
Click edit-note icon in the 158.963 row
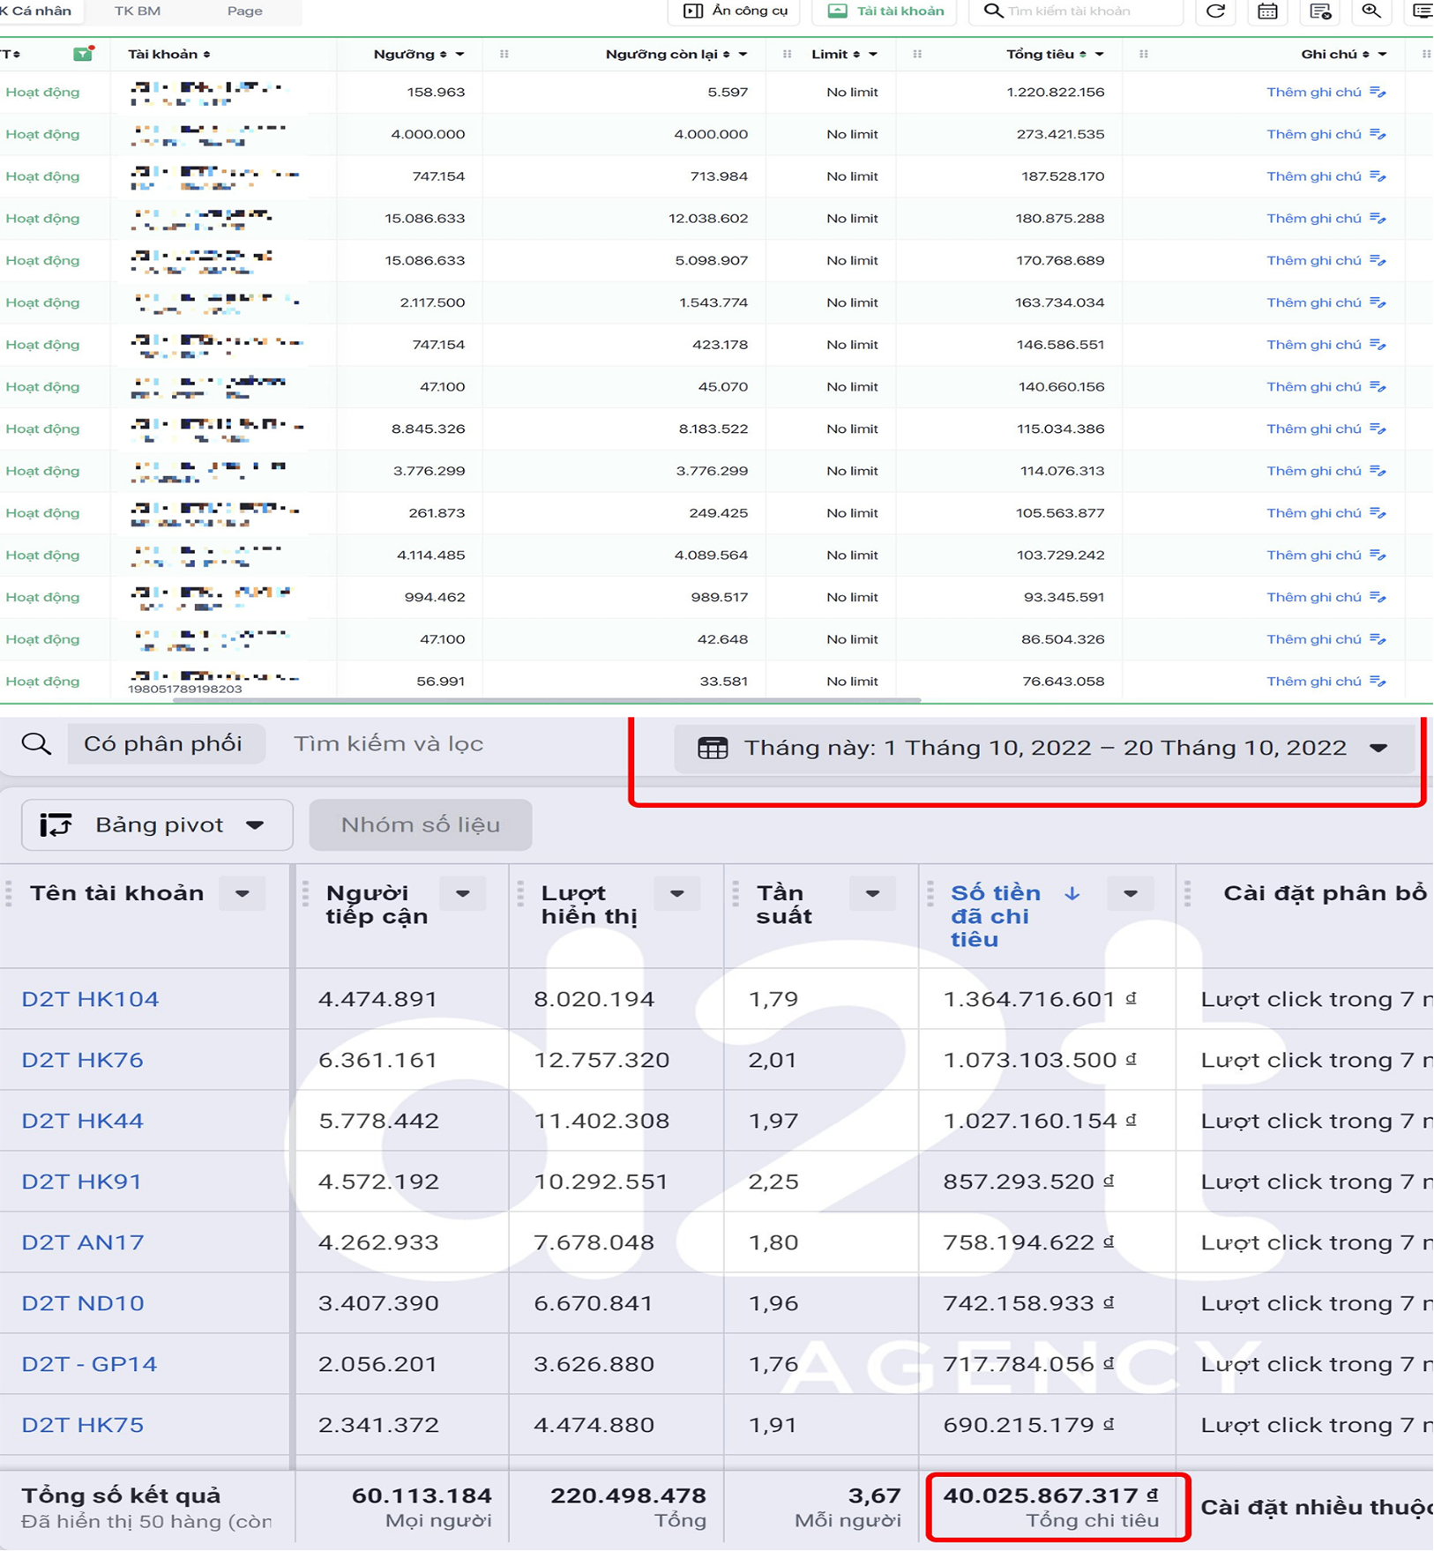[x=1378, y=93]
